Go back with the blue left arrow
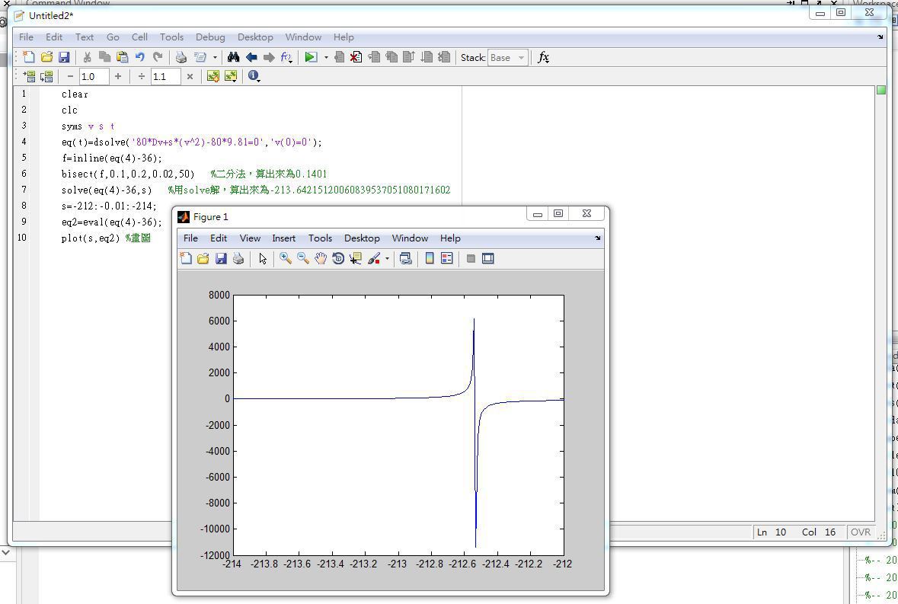 pyautogui.click(x=251, y=57)
